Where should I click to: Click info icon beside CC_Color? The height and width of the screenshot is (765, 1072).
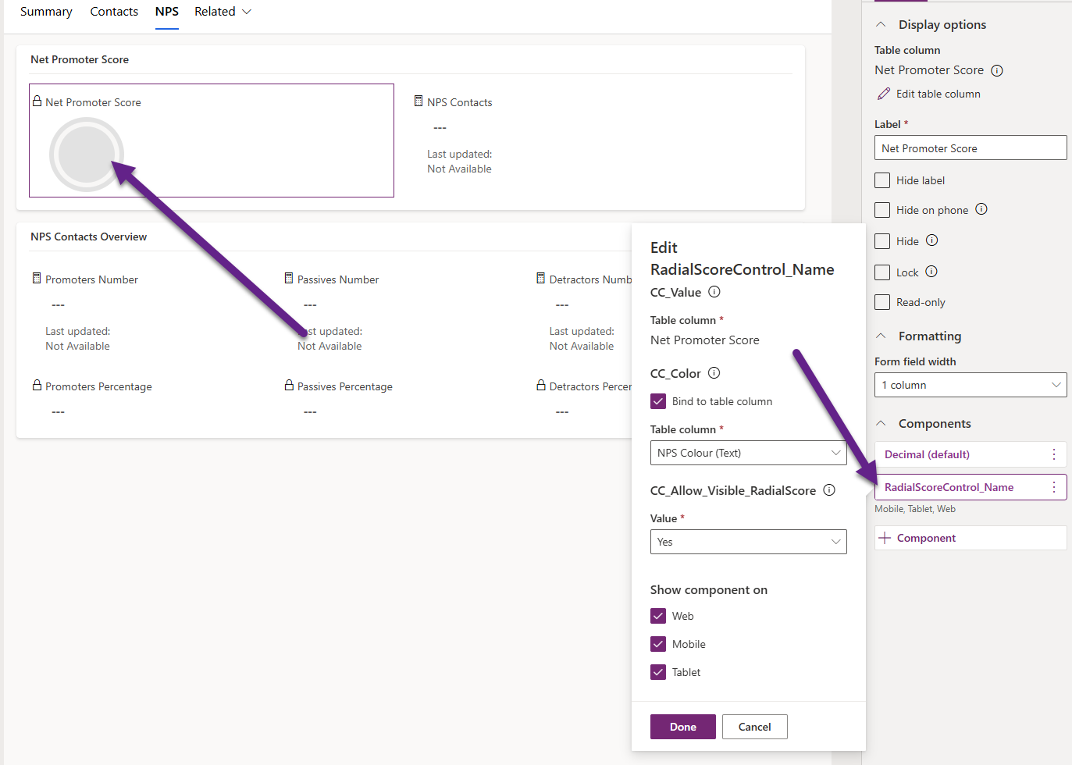coord(714,373)
